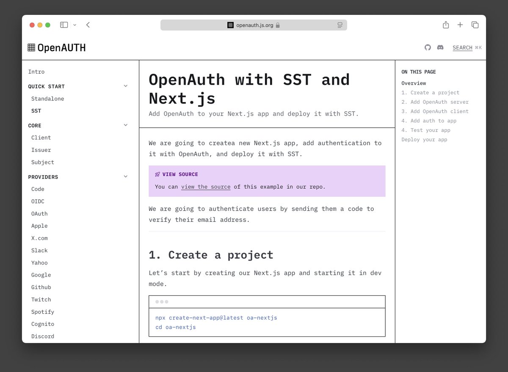Viewport: 508px width, 372px height.
Task: Jump to Overview in page contents
Action: click(x=414, y=83)
